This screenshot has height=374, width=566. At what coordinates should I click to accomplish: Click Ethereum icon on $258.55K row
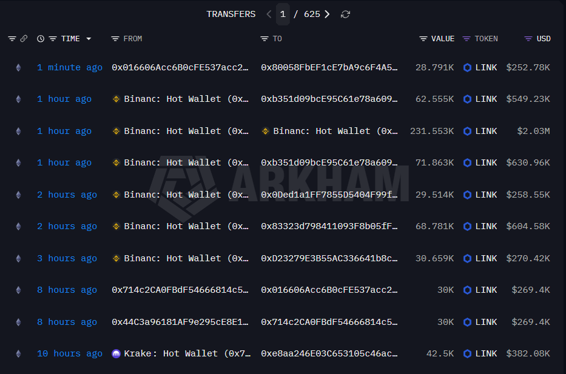point(18,195)
